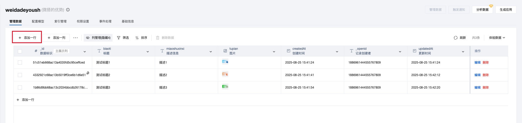
Task: Copy the ID of the second row
Action: 88,73
